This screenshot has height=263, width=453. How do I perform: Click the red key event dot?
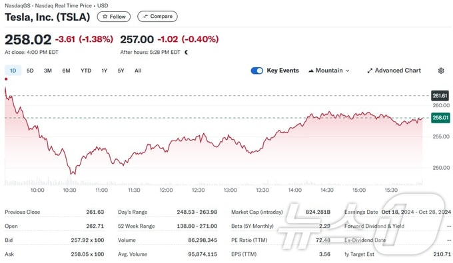click(6, 79)
